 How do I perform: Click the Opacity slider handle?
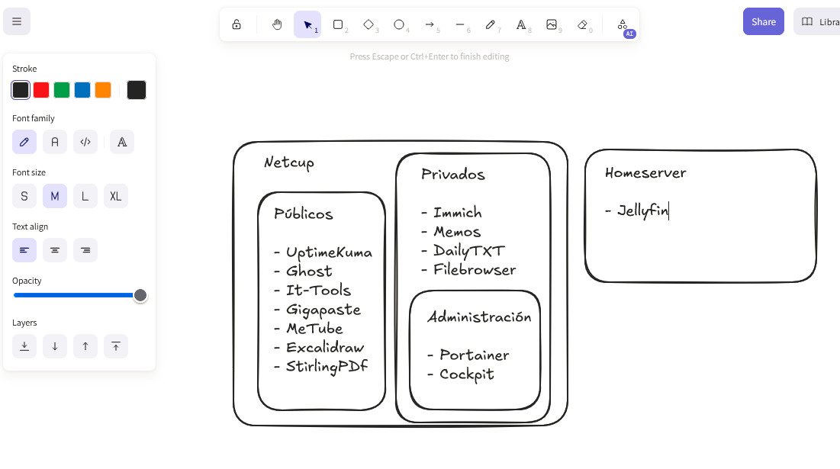click(x=140, y=295)
